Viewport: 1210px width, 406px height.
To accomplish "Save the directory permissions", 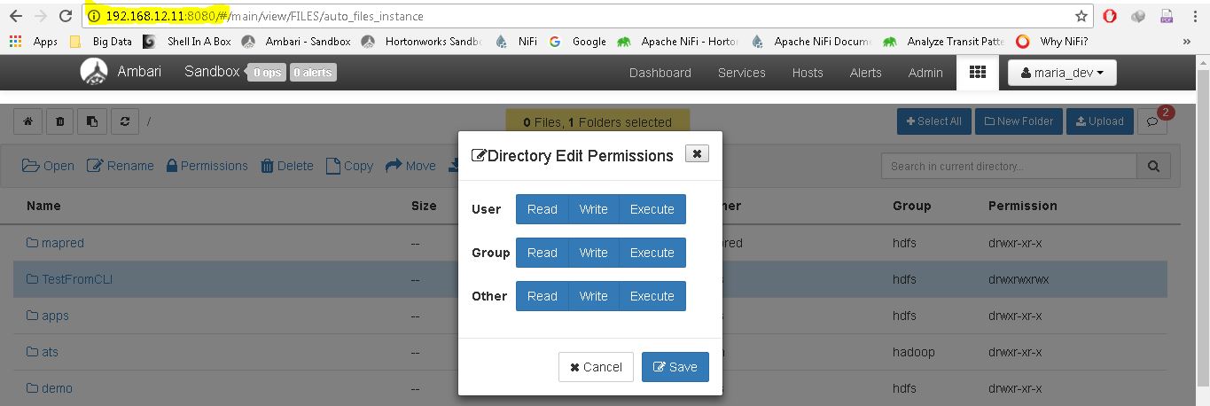I will tap(675, 367).
